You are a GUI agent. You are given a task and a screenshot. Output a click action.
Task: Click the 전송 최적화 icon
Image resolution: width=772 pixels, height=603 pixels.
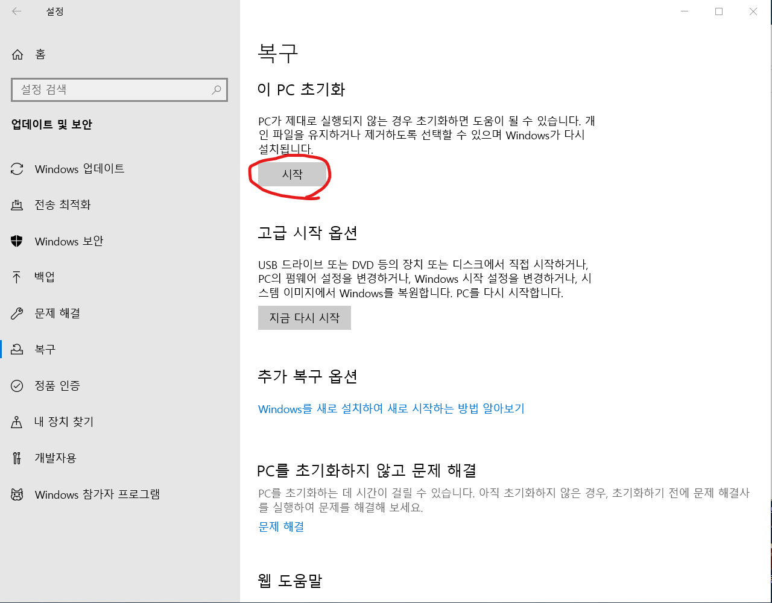17,205
